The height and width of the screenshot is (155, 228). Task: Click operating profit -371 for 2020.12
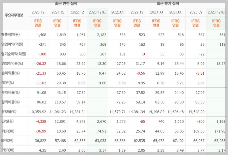42,44
